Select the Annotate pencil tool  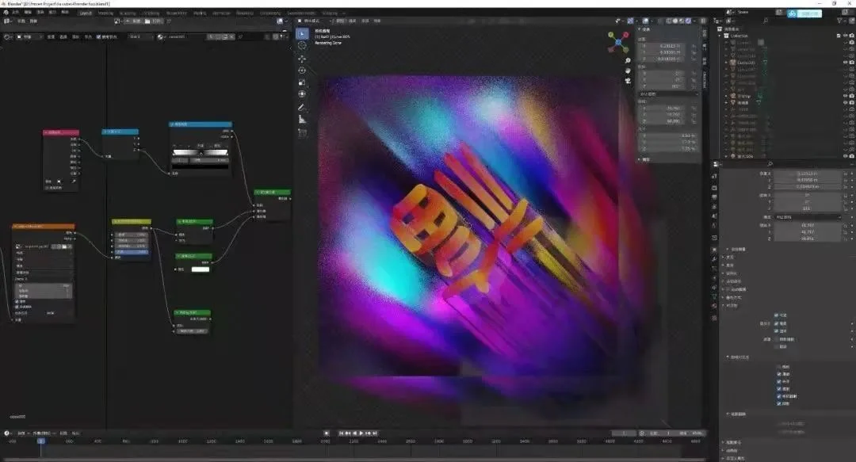(x=302, y=108)
